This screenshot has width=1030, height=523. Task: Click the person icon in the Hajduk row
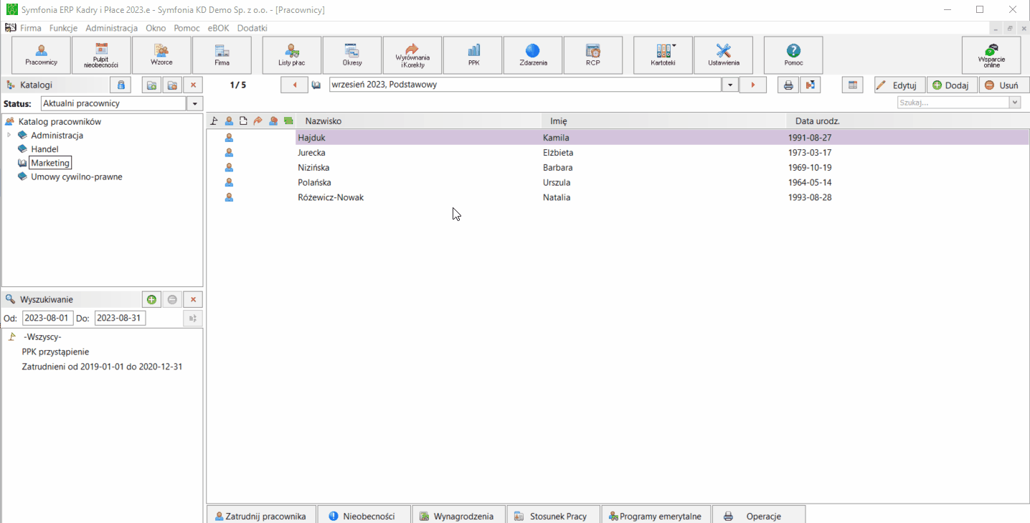click(229, 137)
